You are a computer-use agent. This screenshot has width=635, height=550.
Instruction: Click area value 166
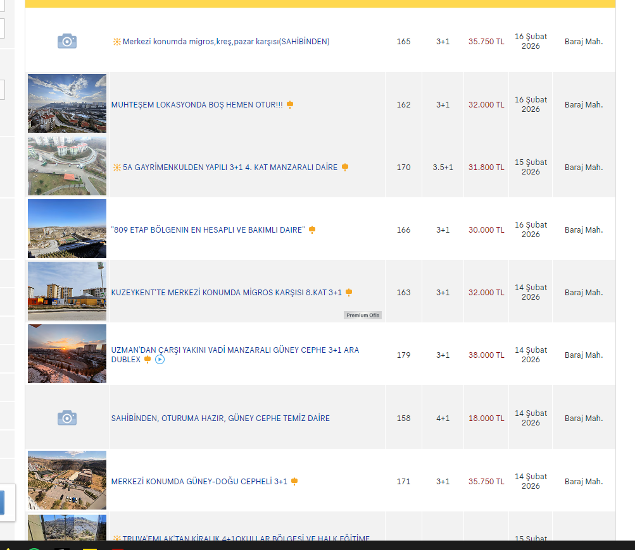[404, 230]
